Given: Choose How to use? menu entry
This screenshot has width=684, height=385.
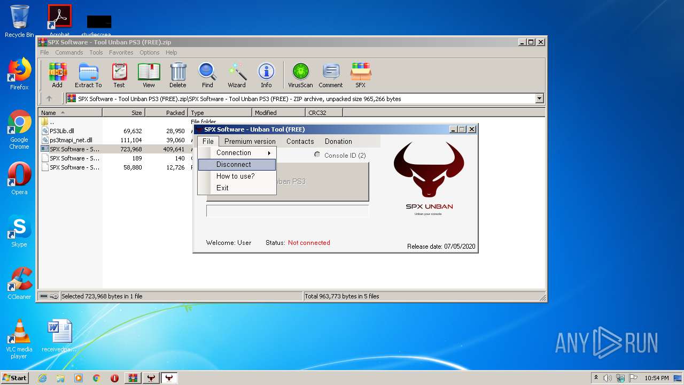Looking at the screenshot, I should tap(237, 176).
